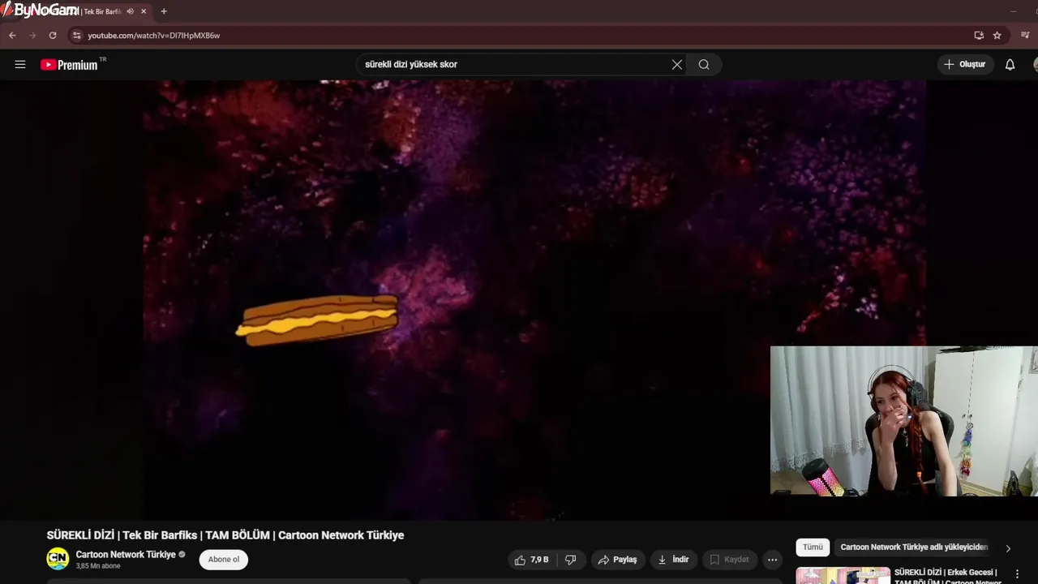Dislike the video with thumbs down
The image size is (1038, 584).
point(571,560)
